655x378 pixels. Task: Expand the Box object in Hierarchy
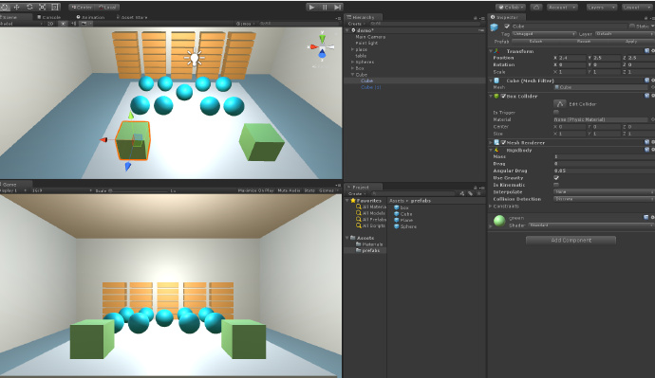(x=352, y=68)
